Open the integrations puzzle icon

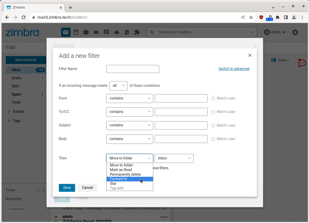137,32
